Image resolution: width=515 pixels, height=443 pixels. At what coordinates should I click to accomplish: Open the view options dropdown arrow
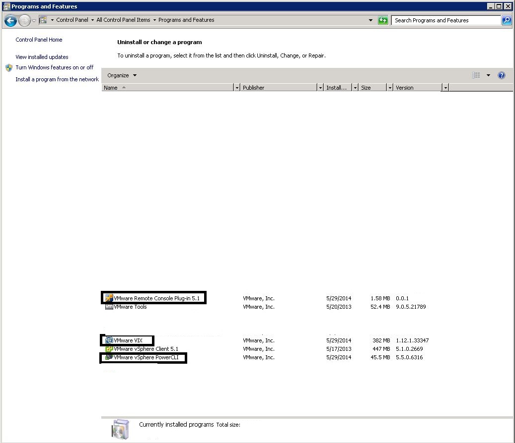click(x=488, y=75)
